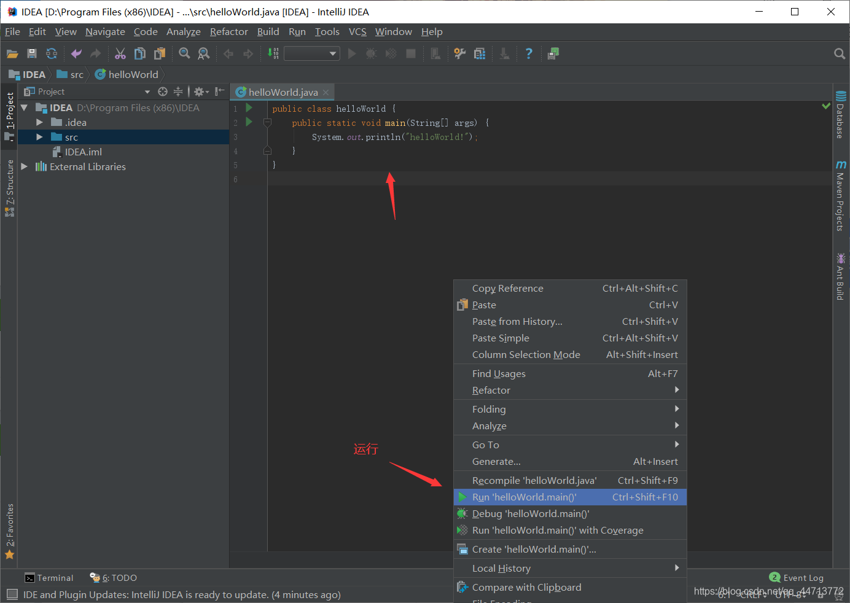850x603 pixels.
Task: Click the Replace toolbar icon
Action: coord(204,54)
